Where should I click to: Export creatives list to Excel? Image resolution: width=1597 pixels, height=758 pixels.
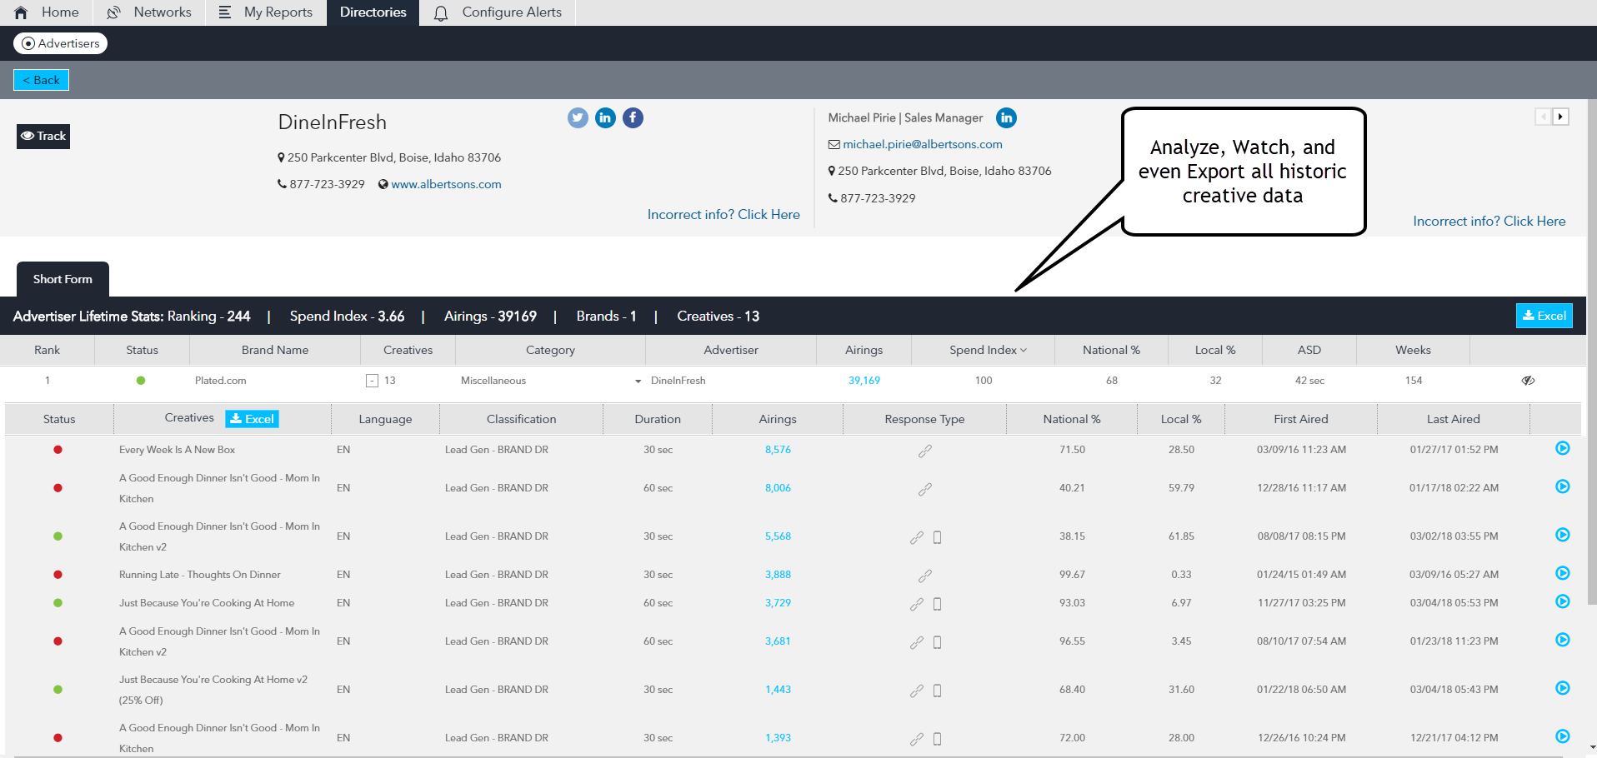pos(252,419)
